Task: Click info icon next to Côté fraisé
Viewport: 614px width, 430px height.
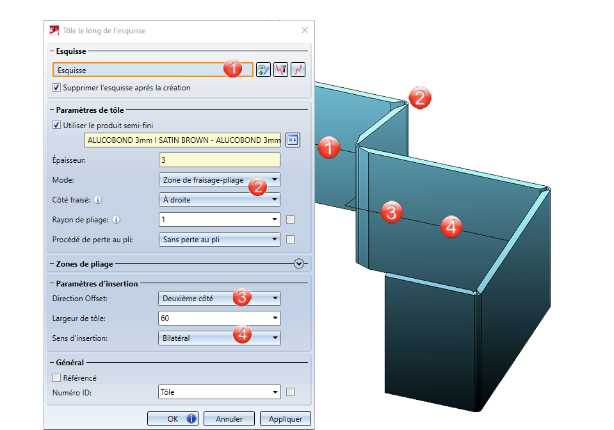Action: tap(98, 200)
